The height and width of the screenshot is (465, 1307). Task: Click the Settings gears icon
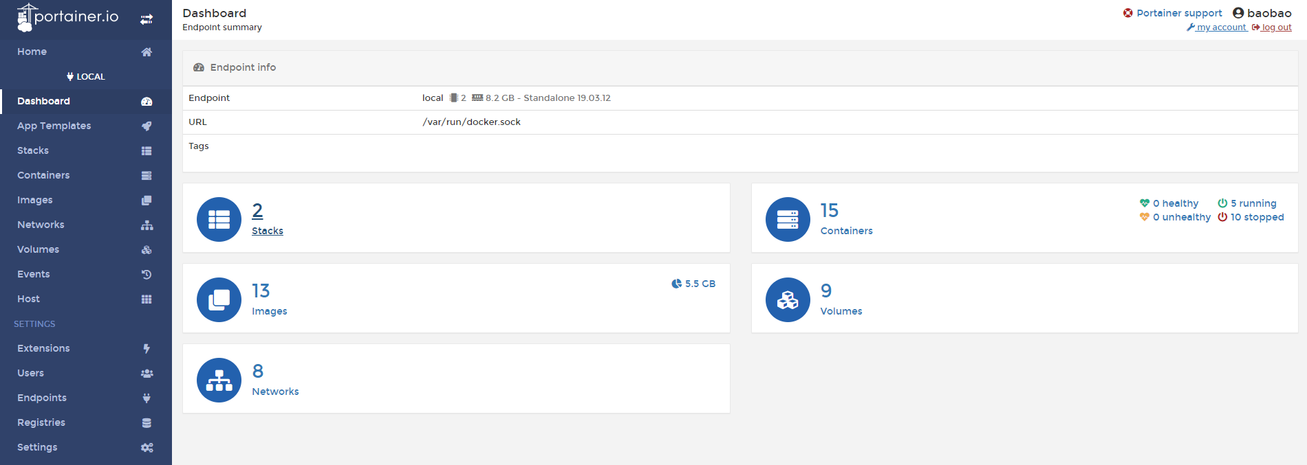147,448
